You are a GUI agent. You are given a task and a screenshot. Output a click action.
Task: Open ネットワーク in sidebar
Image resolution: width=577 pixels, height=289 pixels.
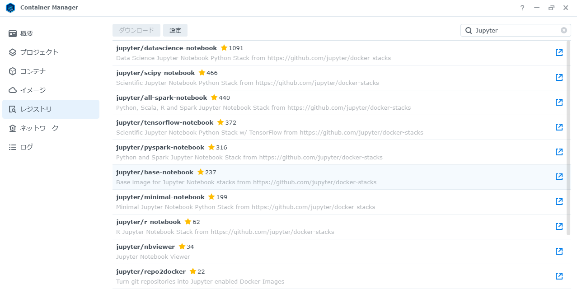coord(51,128)
